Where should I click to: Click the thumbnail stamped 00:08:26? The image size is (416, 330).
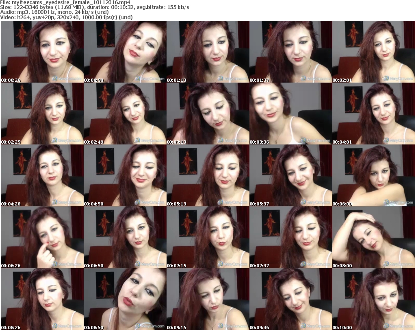(x=42, y=299)
